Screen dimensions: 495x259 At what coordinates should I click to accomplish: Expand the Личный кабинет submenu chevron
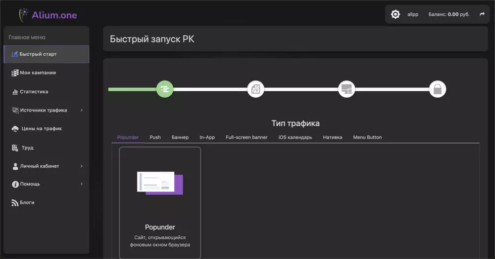click(x=82, y=166)
